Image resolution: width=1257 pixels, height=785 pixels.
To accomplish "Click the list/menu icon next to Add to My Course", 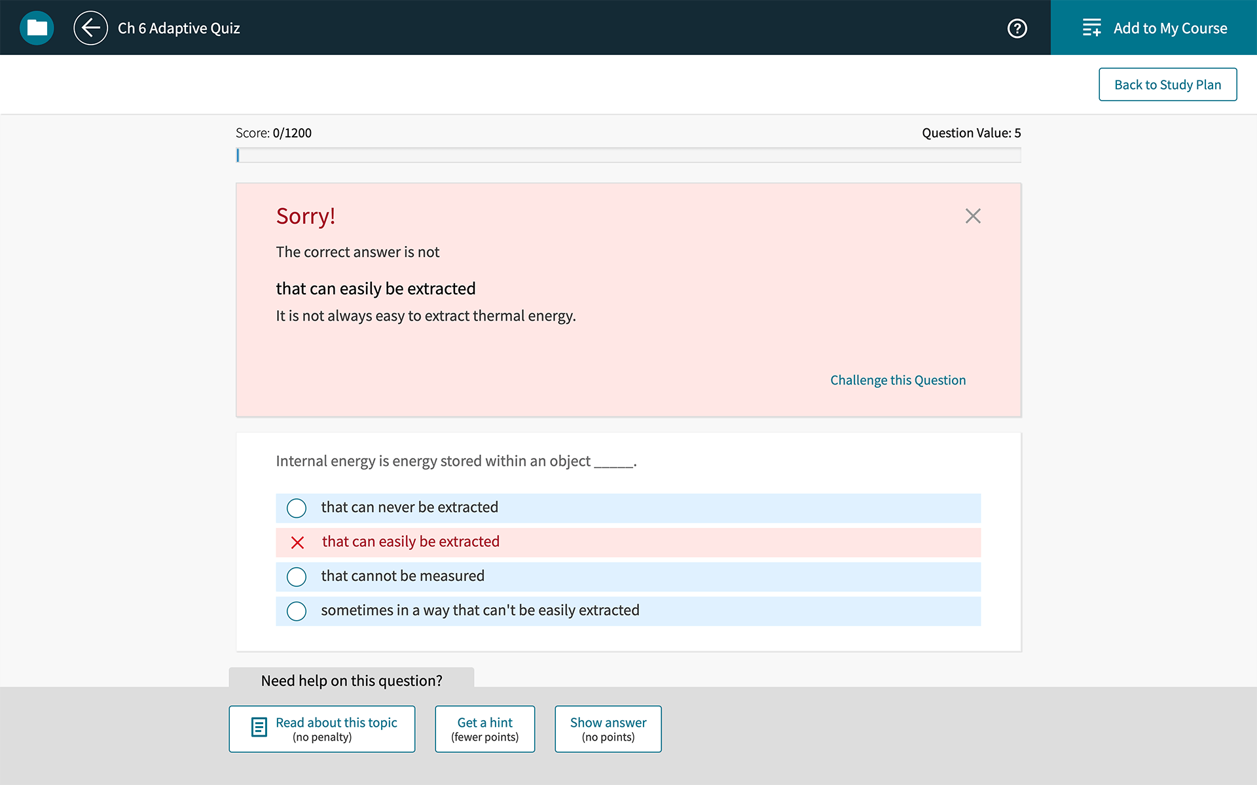I will [x=1091, y=28].
